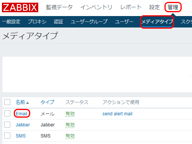Check the Jabber row checkbox
Screen dimensions: 192x144
(x=7, y=125)
